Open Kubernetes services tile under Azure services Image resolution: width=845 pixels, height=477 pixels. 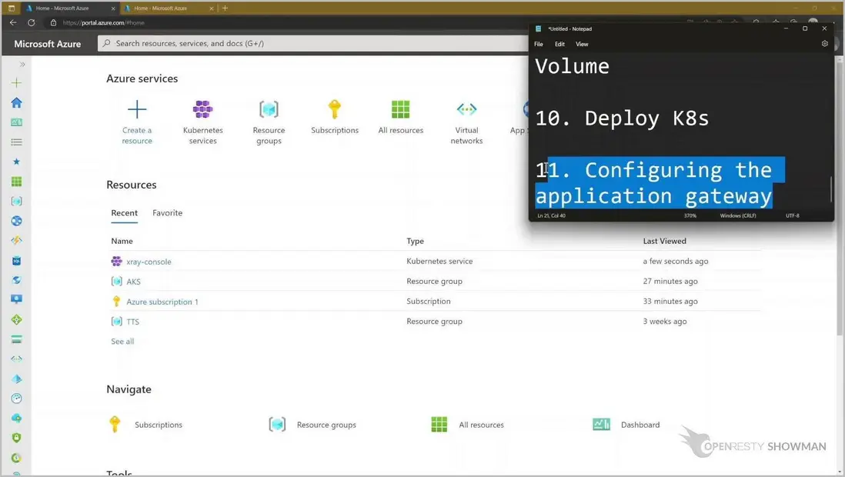[202, 122]
